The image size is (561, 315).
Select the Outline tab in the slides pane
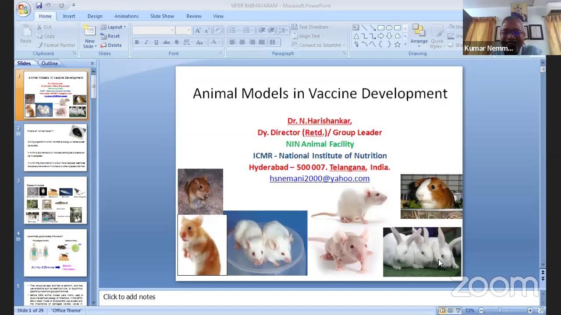[x=50, y=63]
